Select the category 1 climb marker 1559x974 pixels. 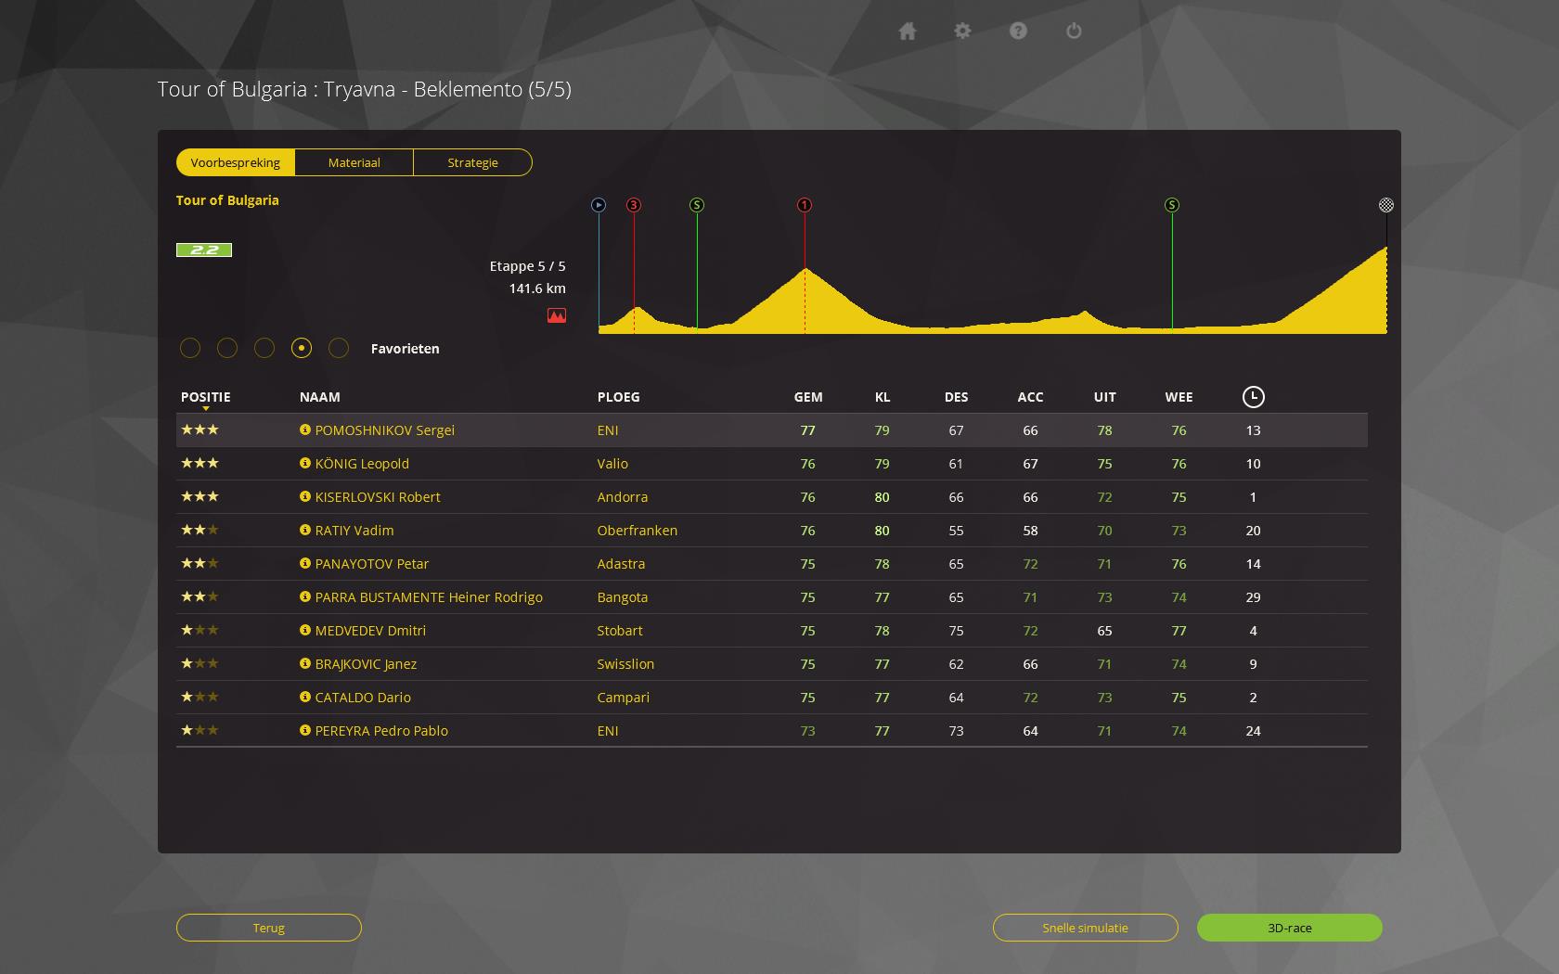click(805, 205)
